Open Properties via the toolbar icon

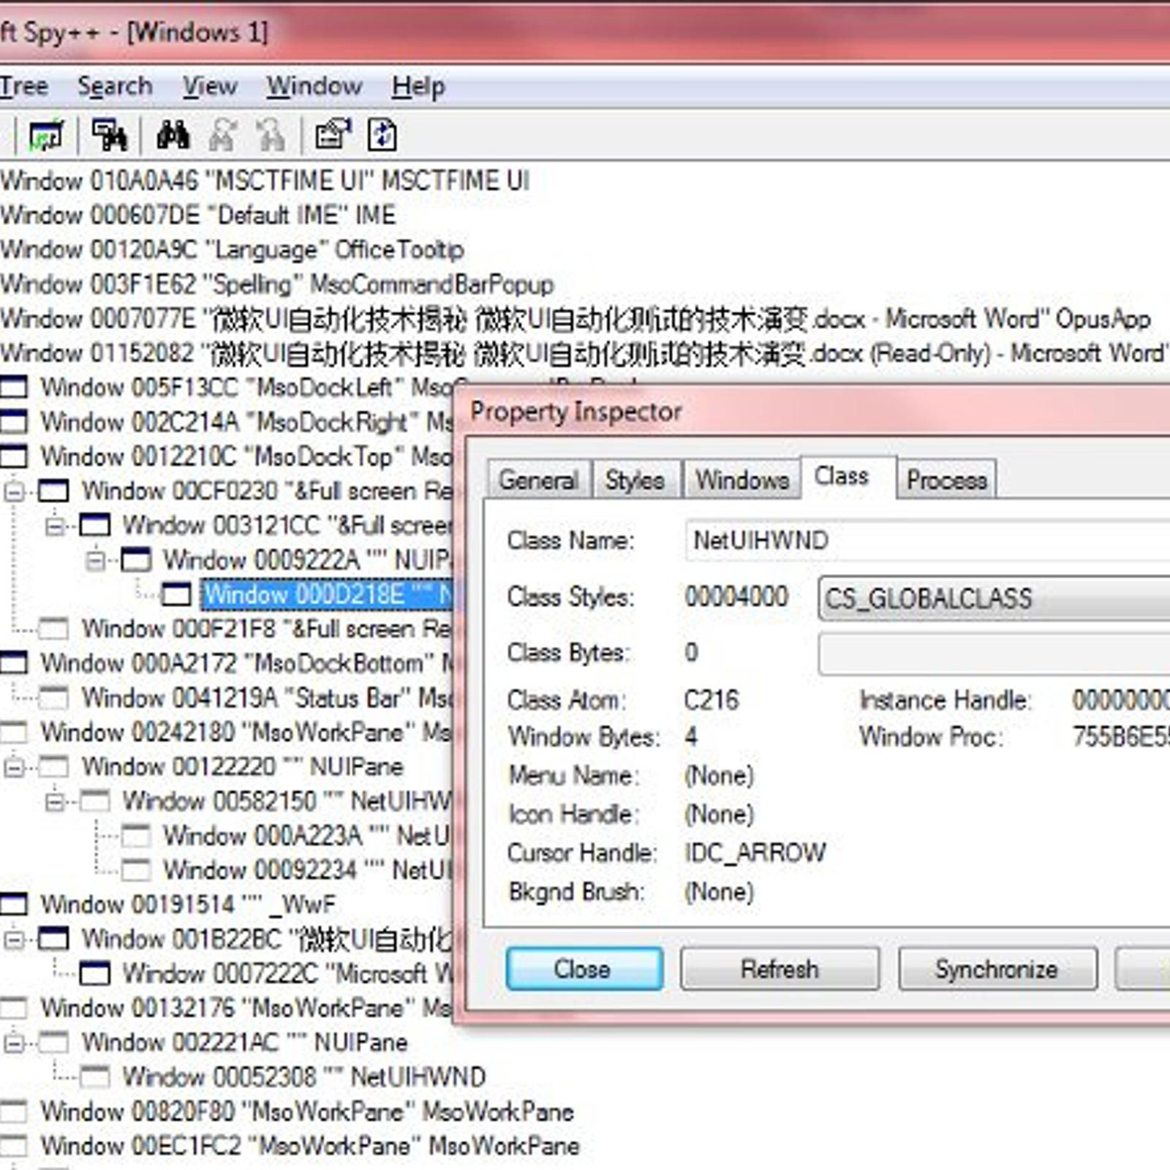(x=333, y=136)
